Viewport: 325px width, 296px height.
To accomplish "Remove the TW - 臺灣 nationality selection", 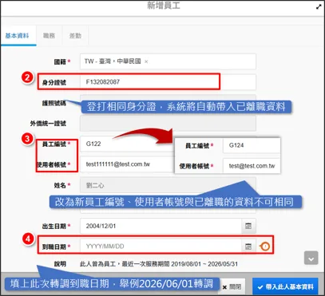I will pos(146,61).
